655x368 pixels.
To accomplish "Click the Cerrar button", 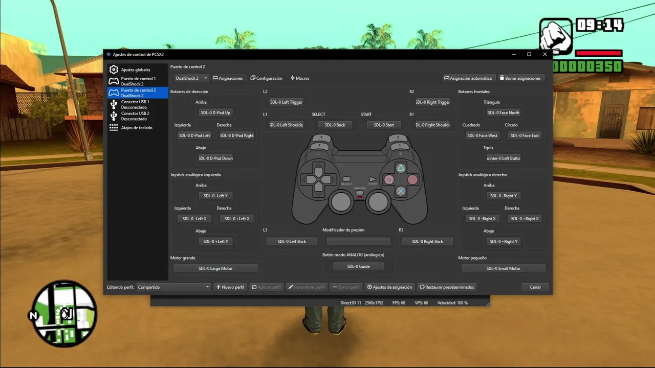I will tap(535, 287).
